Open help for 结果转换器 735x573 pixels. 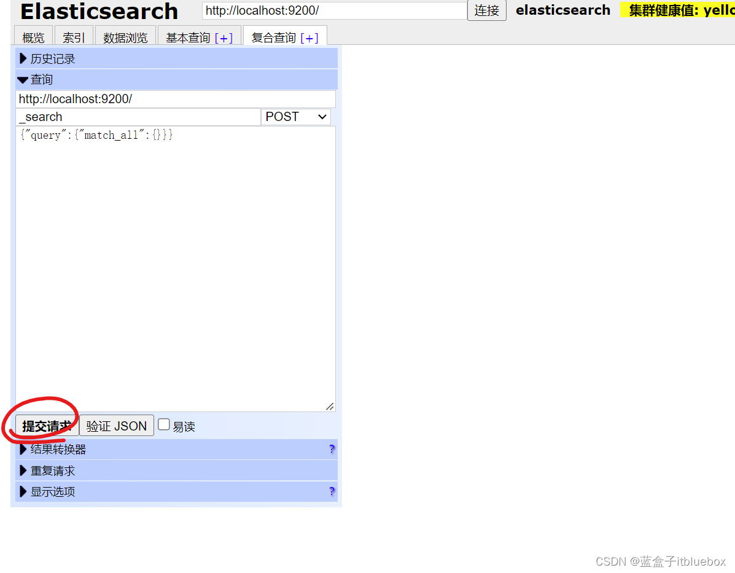pos(332,449)
